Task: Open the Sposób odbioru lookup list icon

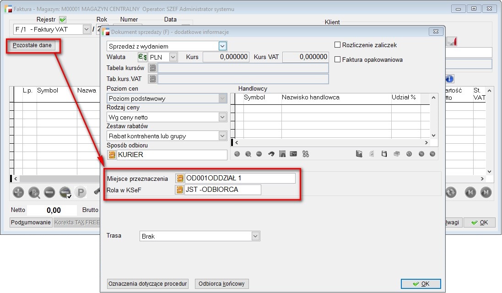Action: click(111, 155)
